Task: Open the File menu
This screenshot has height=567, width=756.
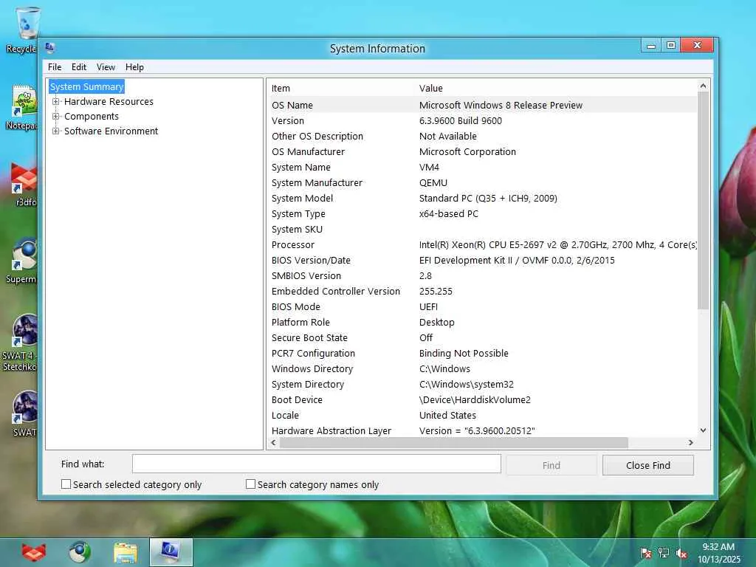Action: coord(55,67)
